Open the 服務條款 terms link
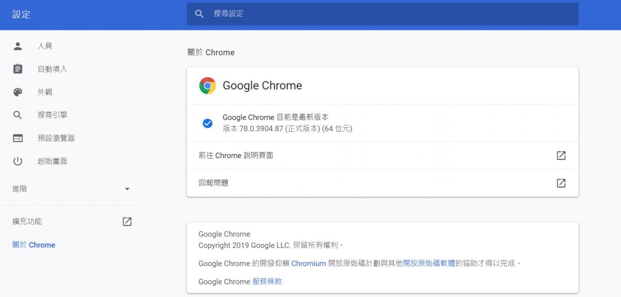The width and height of the screenshot is (621, 297). pos(267,281)
